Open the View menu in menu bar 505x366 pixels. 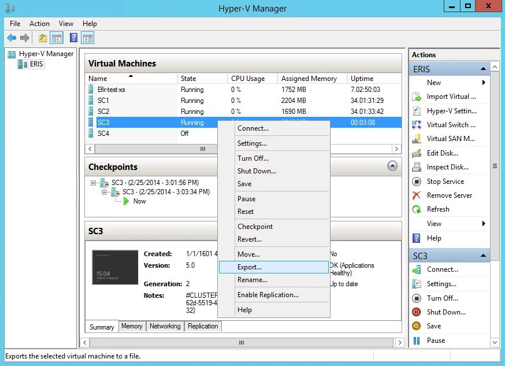66,24
